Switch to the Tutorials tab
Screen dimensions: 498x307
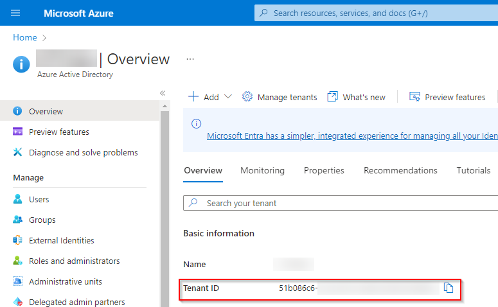pos(473,170)
